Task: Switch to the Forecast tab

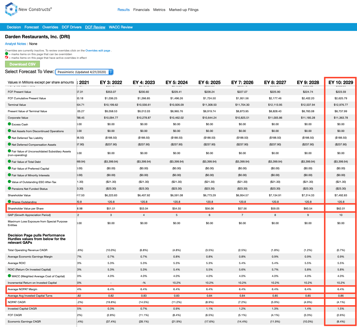Action: tap(31, 27)
